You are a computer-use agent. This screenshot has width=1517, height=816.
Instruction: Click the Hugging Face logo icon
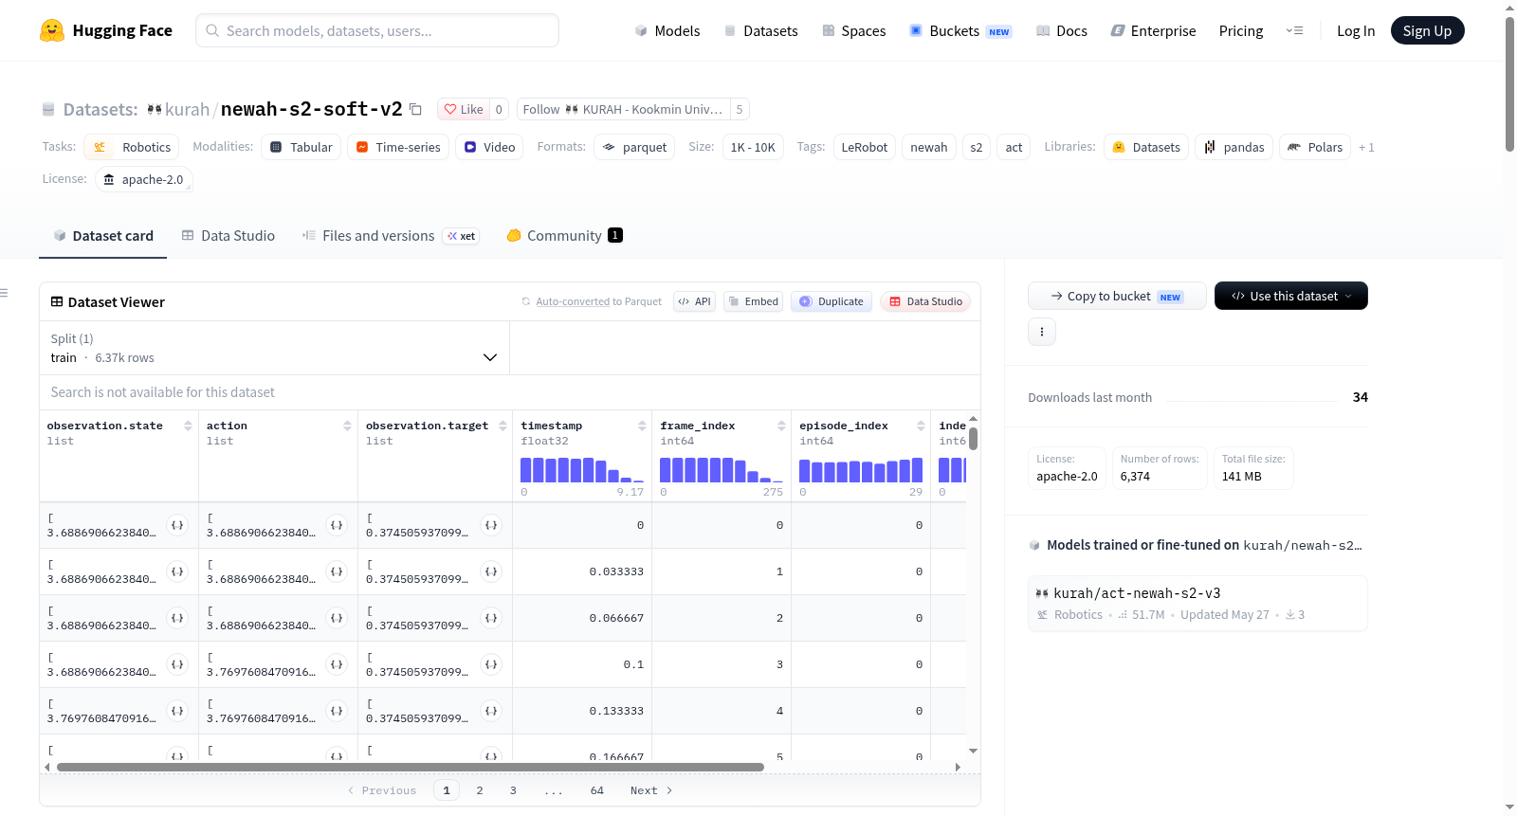pos(52,30)
